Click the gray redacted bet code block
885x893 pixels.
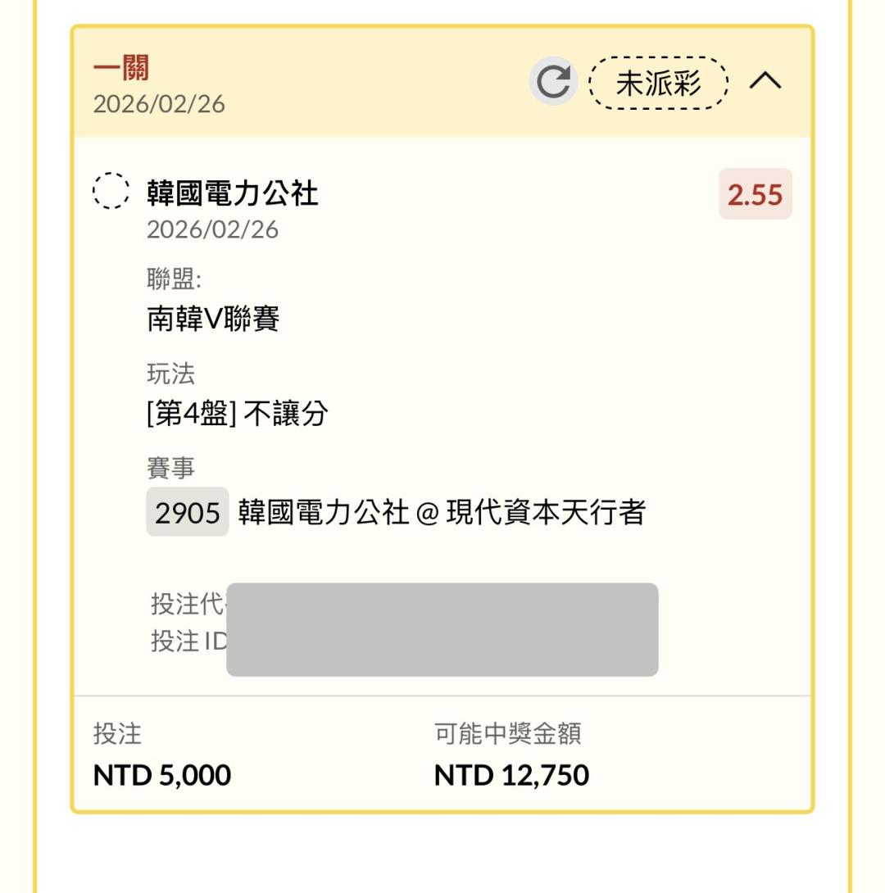pos(442,629)
